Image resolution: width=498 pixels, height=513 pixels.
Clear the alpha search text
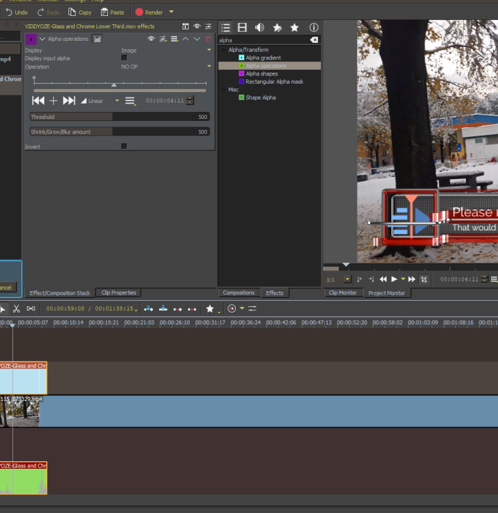click(x=314, y=40)
